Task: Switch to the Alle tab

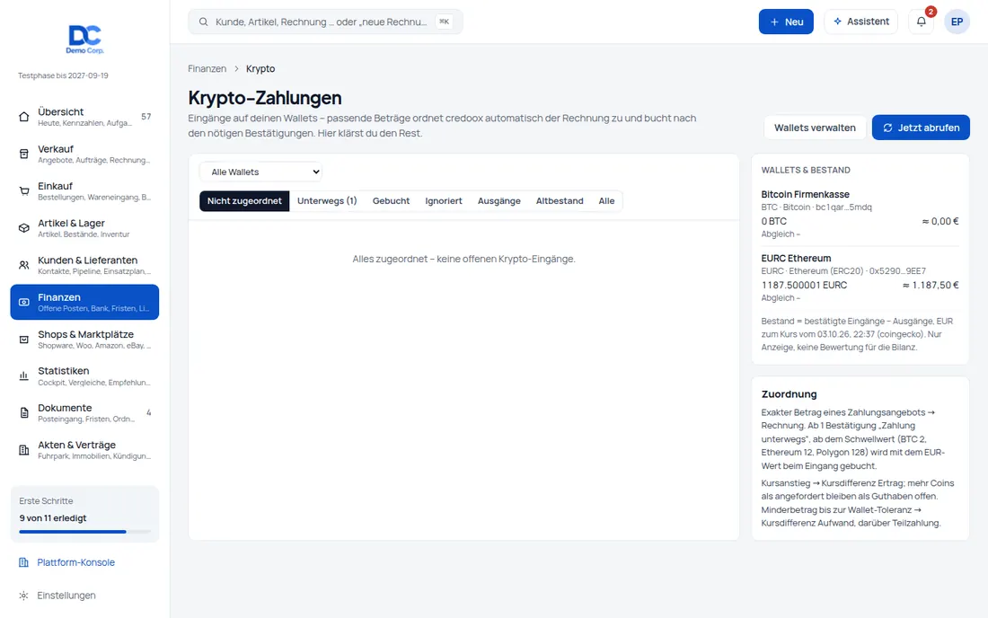Action: click(606, 201)
